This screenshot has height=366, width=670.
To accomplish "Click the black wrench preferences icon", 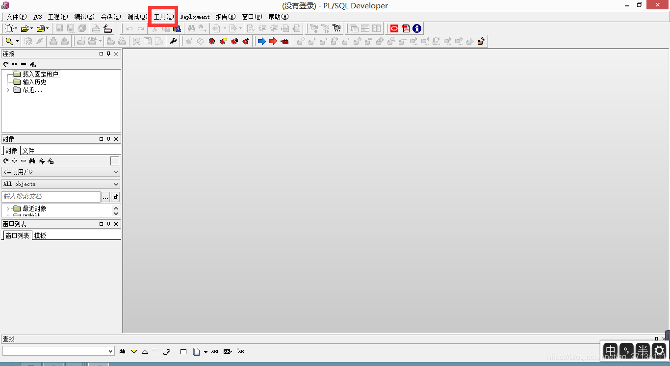I will coord(174,41).
